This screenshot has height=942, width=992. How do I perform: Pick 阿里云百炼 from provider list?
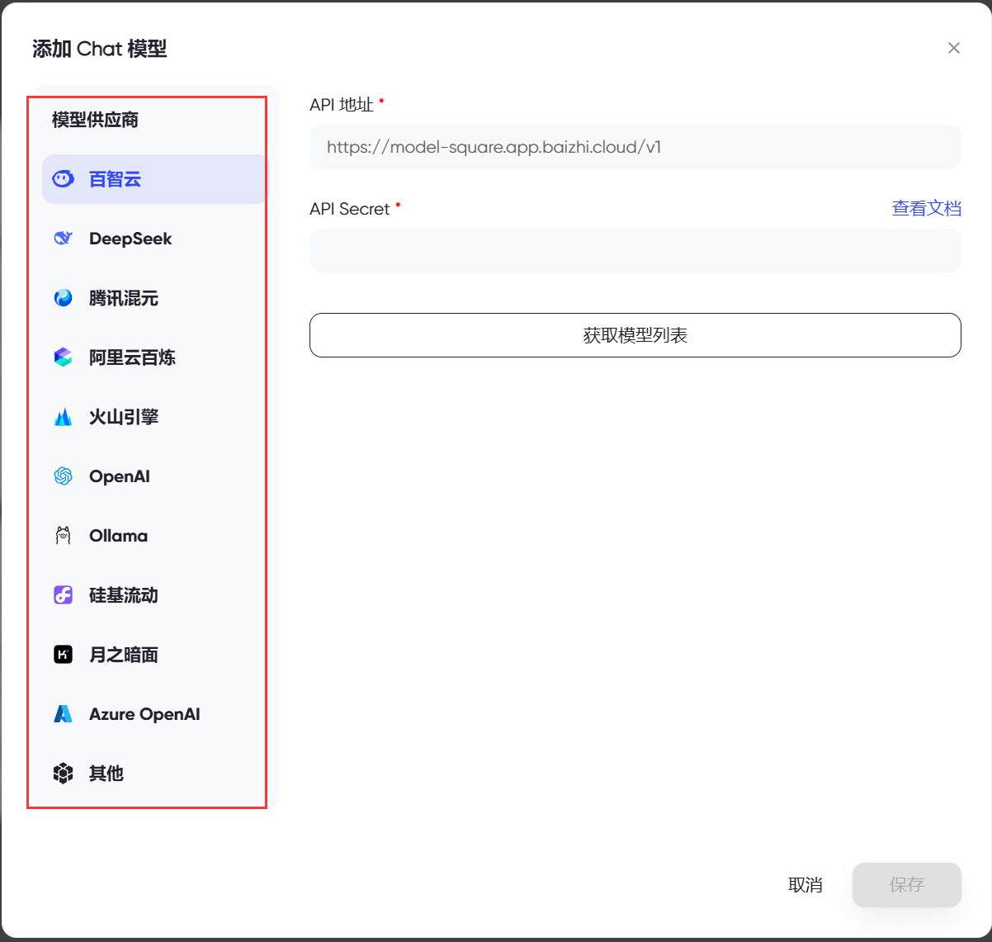click(x=132, y=357)
